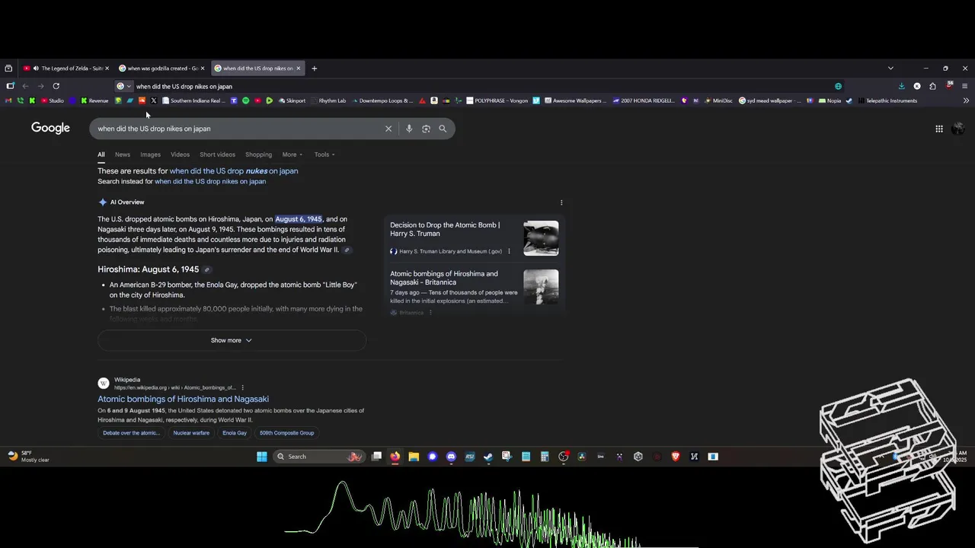
Task: Select the '509th Composite Group' chip
Action: tap(286, 433)
